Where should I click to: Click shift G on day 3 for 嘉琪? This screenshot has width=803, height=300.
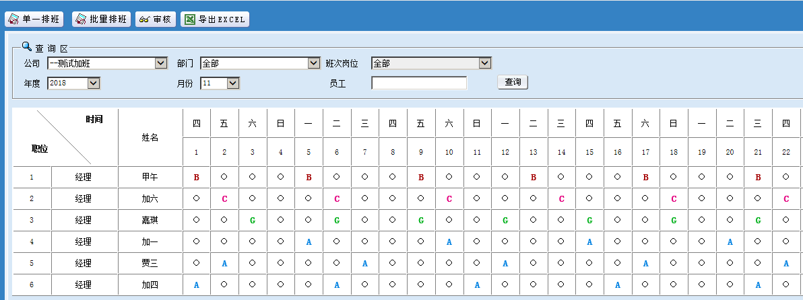253,220
